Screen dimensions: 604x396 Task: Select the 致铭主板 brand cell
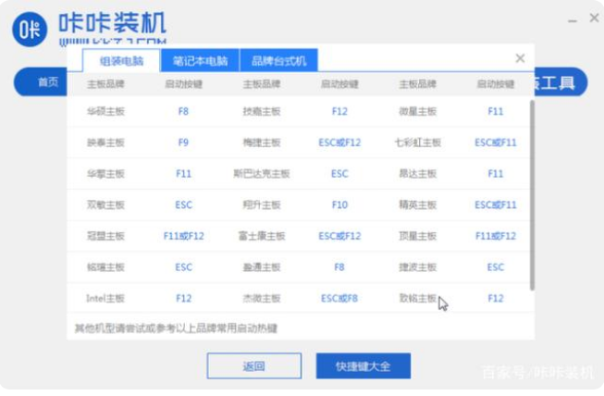coord(417,298)
